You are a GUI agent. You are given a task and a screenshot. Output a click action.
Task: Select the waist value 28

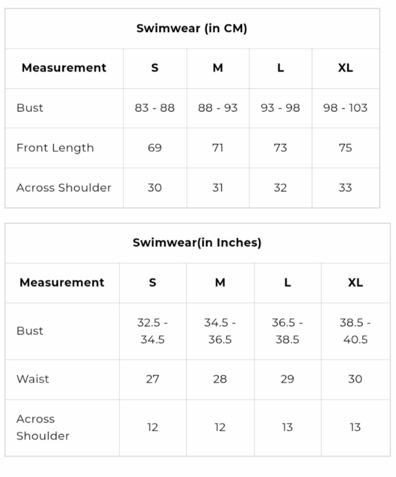[x=220, y=379]
